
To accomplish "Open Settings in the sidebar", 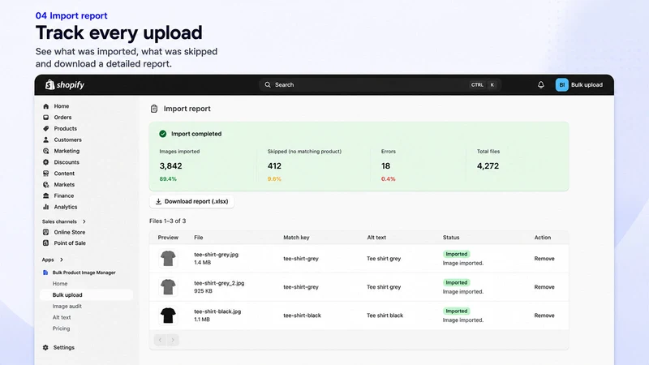I will 64,348.
